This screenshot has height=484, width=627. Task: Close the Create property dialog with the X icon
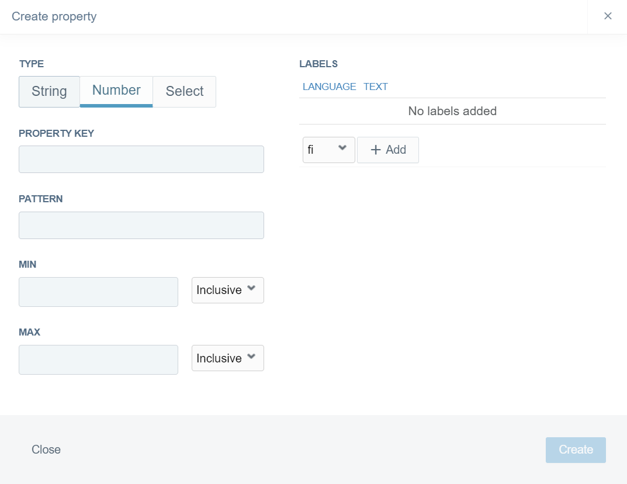[608, 16]
